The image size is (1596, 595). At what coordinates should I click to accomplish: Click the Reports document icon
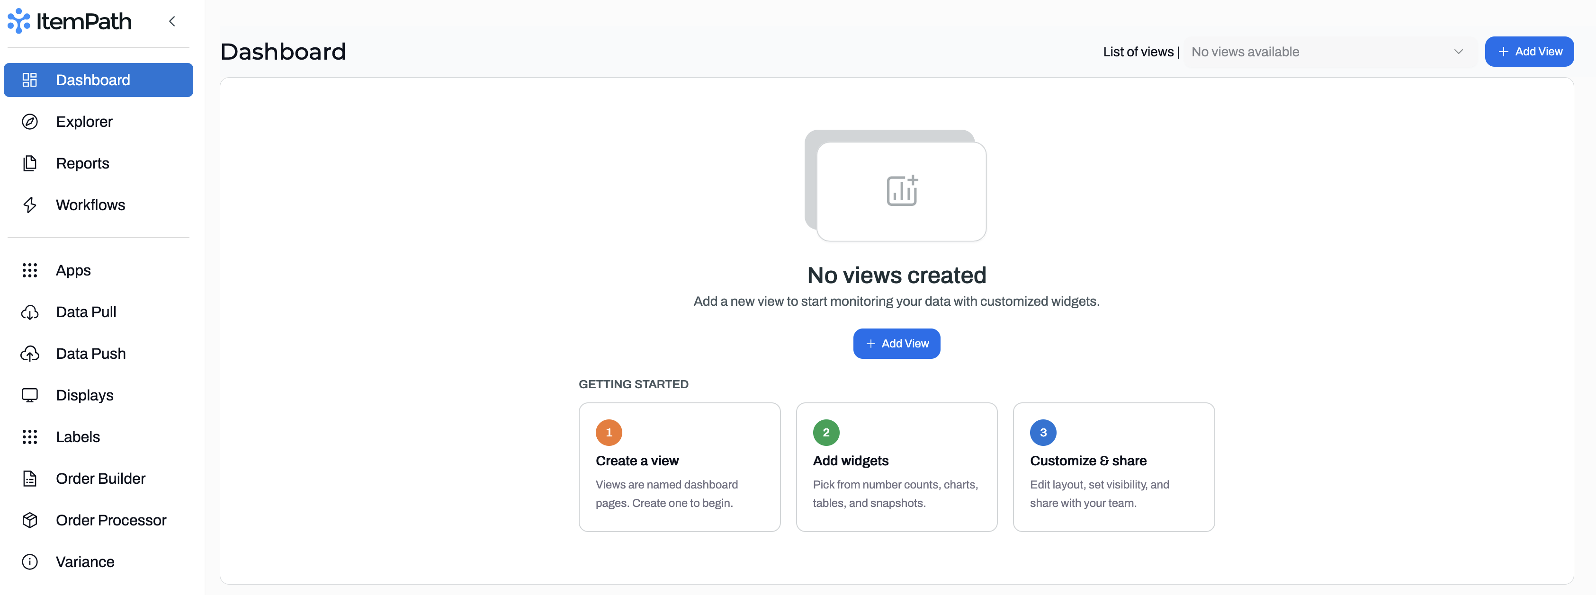click(x=30, y=163)
